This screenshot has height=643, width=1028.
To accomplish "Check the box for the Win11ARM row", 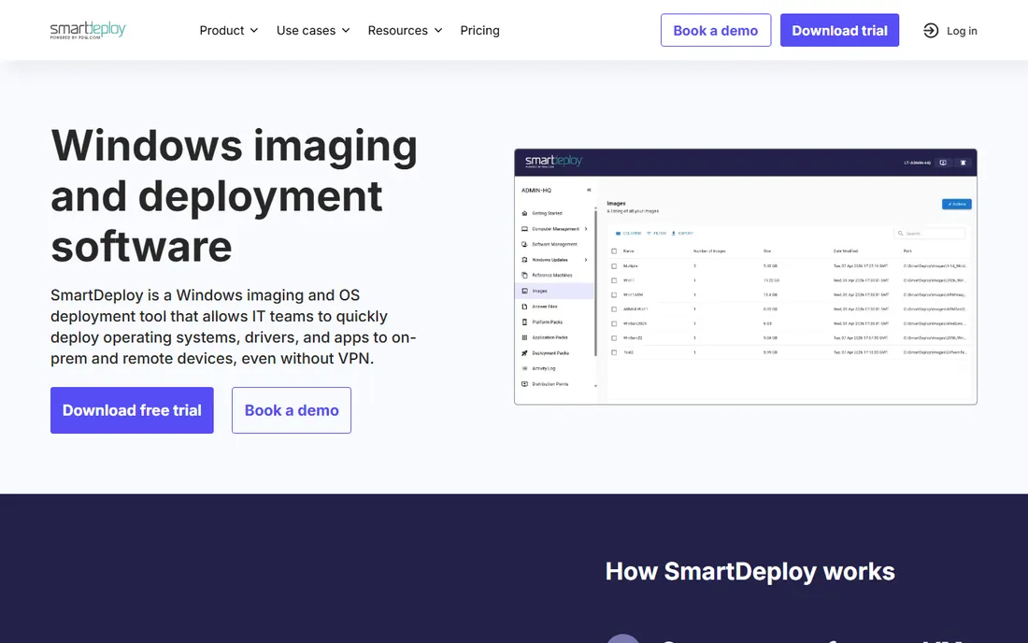I will click(614, 295).
